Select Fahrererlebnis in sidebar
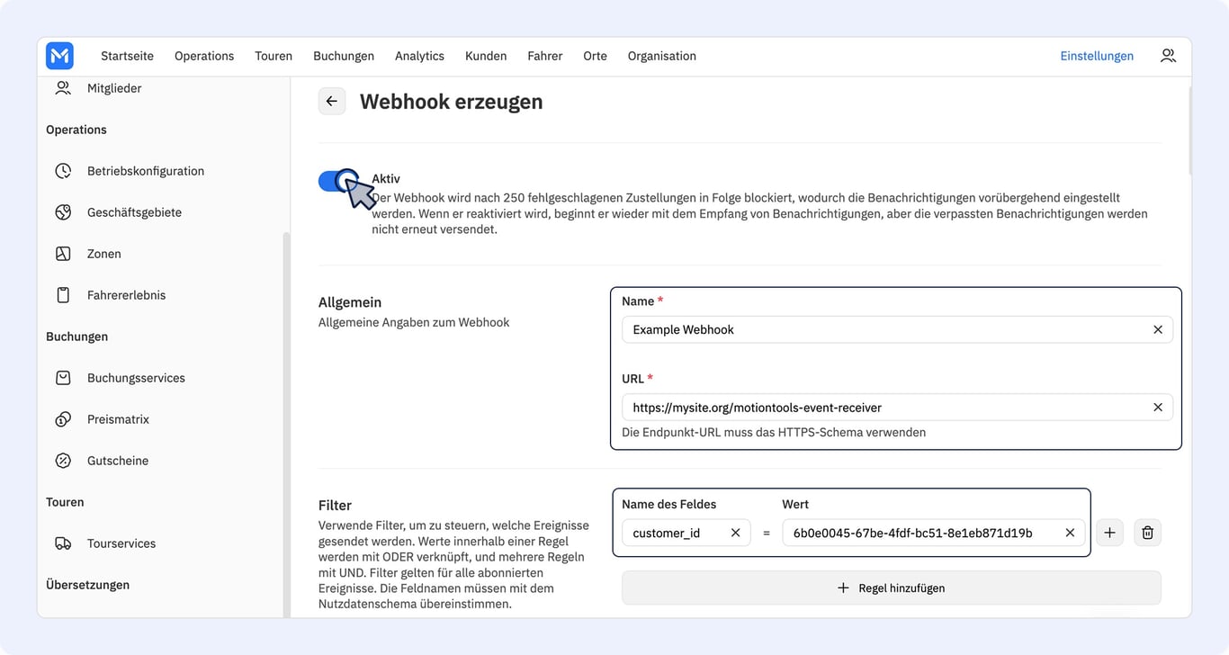The width and height of the screenshot is (1229, 655). [126, 295]
